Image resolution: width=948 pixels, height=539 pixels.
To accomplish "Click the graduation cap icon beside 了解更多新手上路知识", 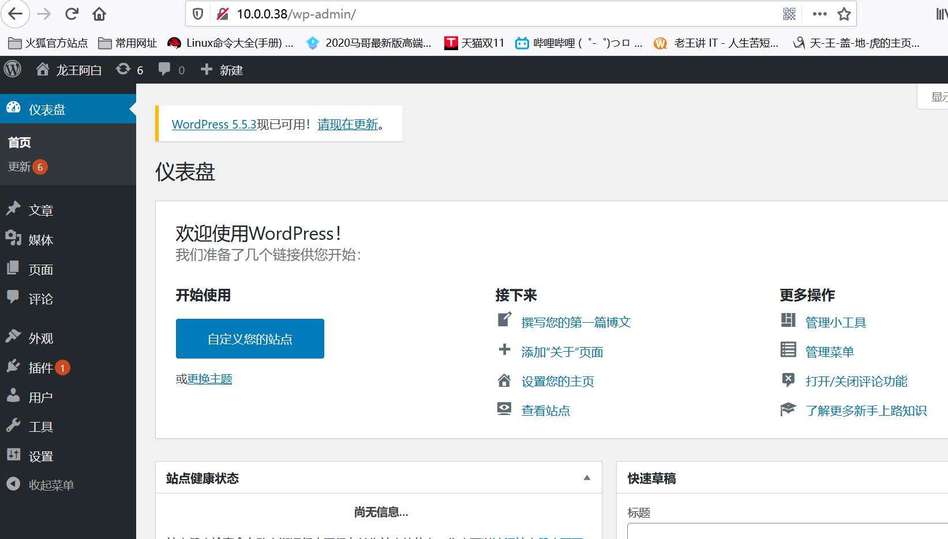I will pyautogui.click(x=788, y=409).
